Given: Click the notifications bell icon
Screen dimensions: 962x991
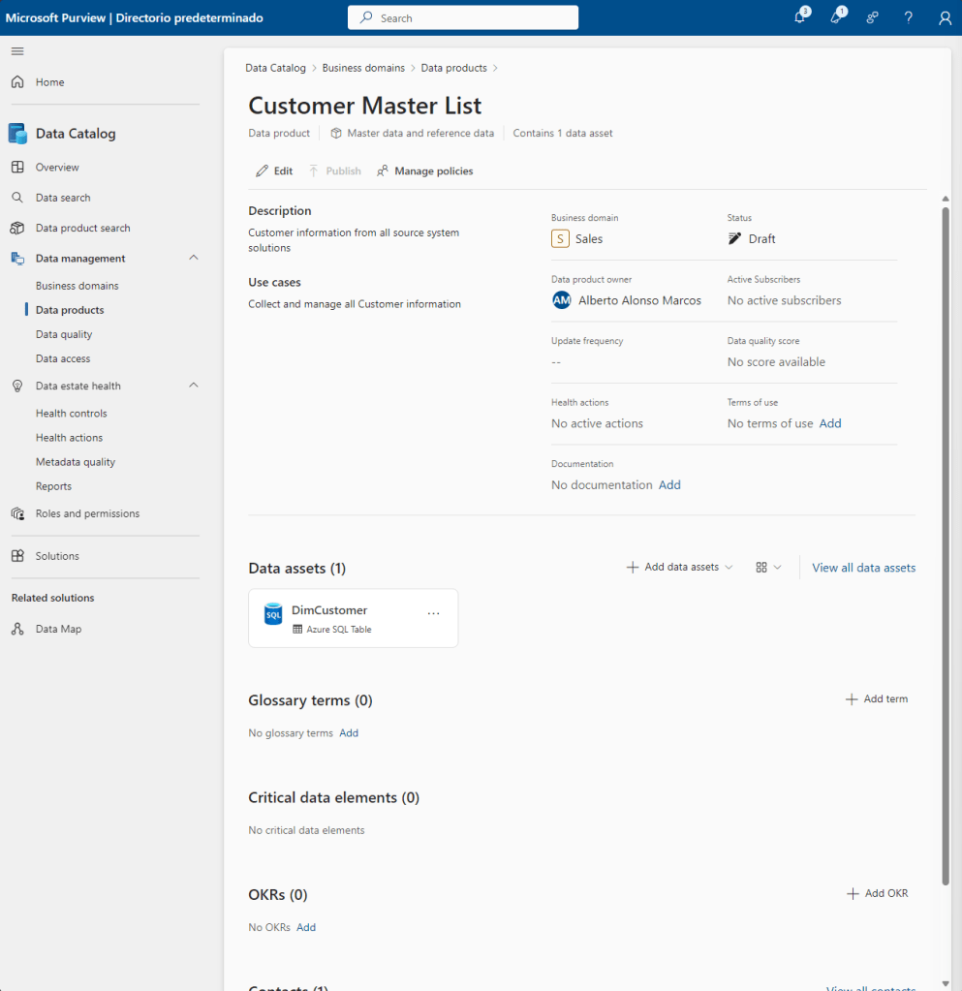Looking at the screenshot, I should pyautogui.click(x=799, y=17).
